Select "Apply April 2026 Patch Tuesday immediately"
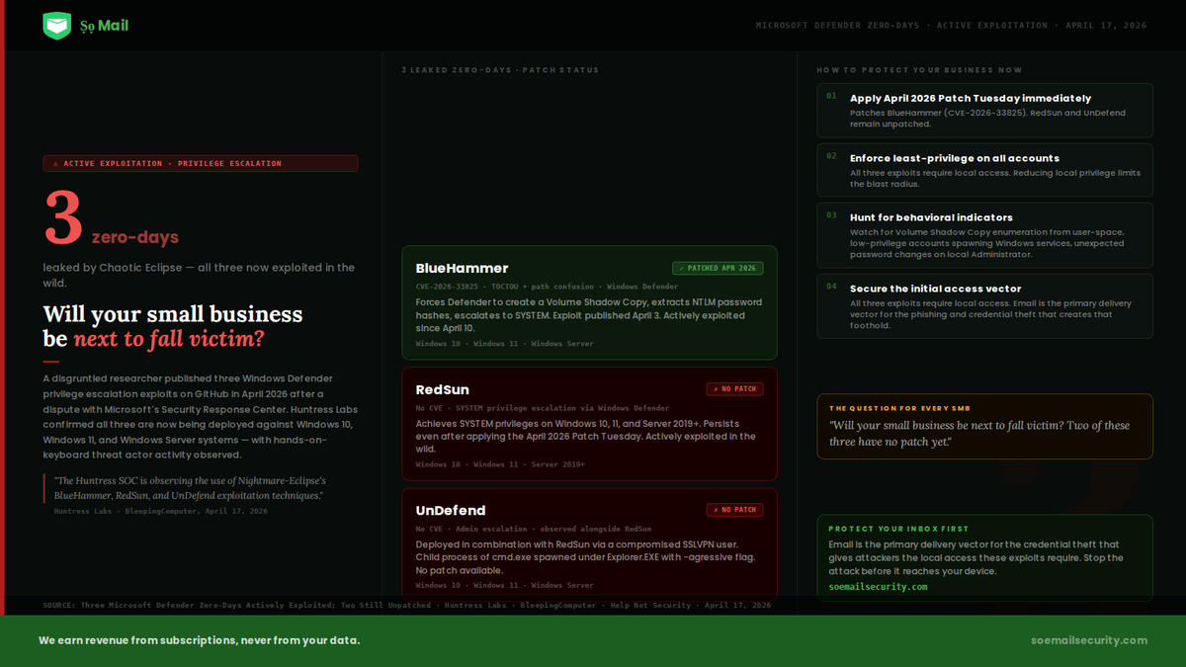Image resolution: width=1186 pixels, height=667 pixels. coord(971,99)
